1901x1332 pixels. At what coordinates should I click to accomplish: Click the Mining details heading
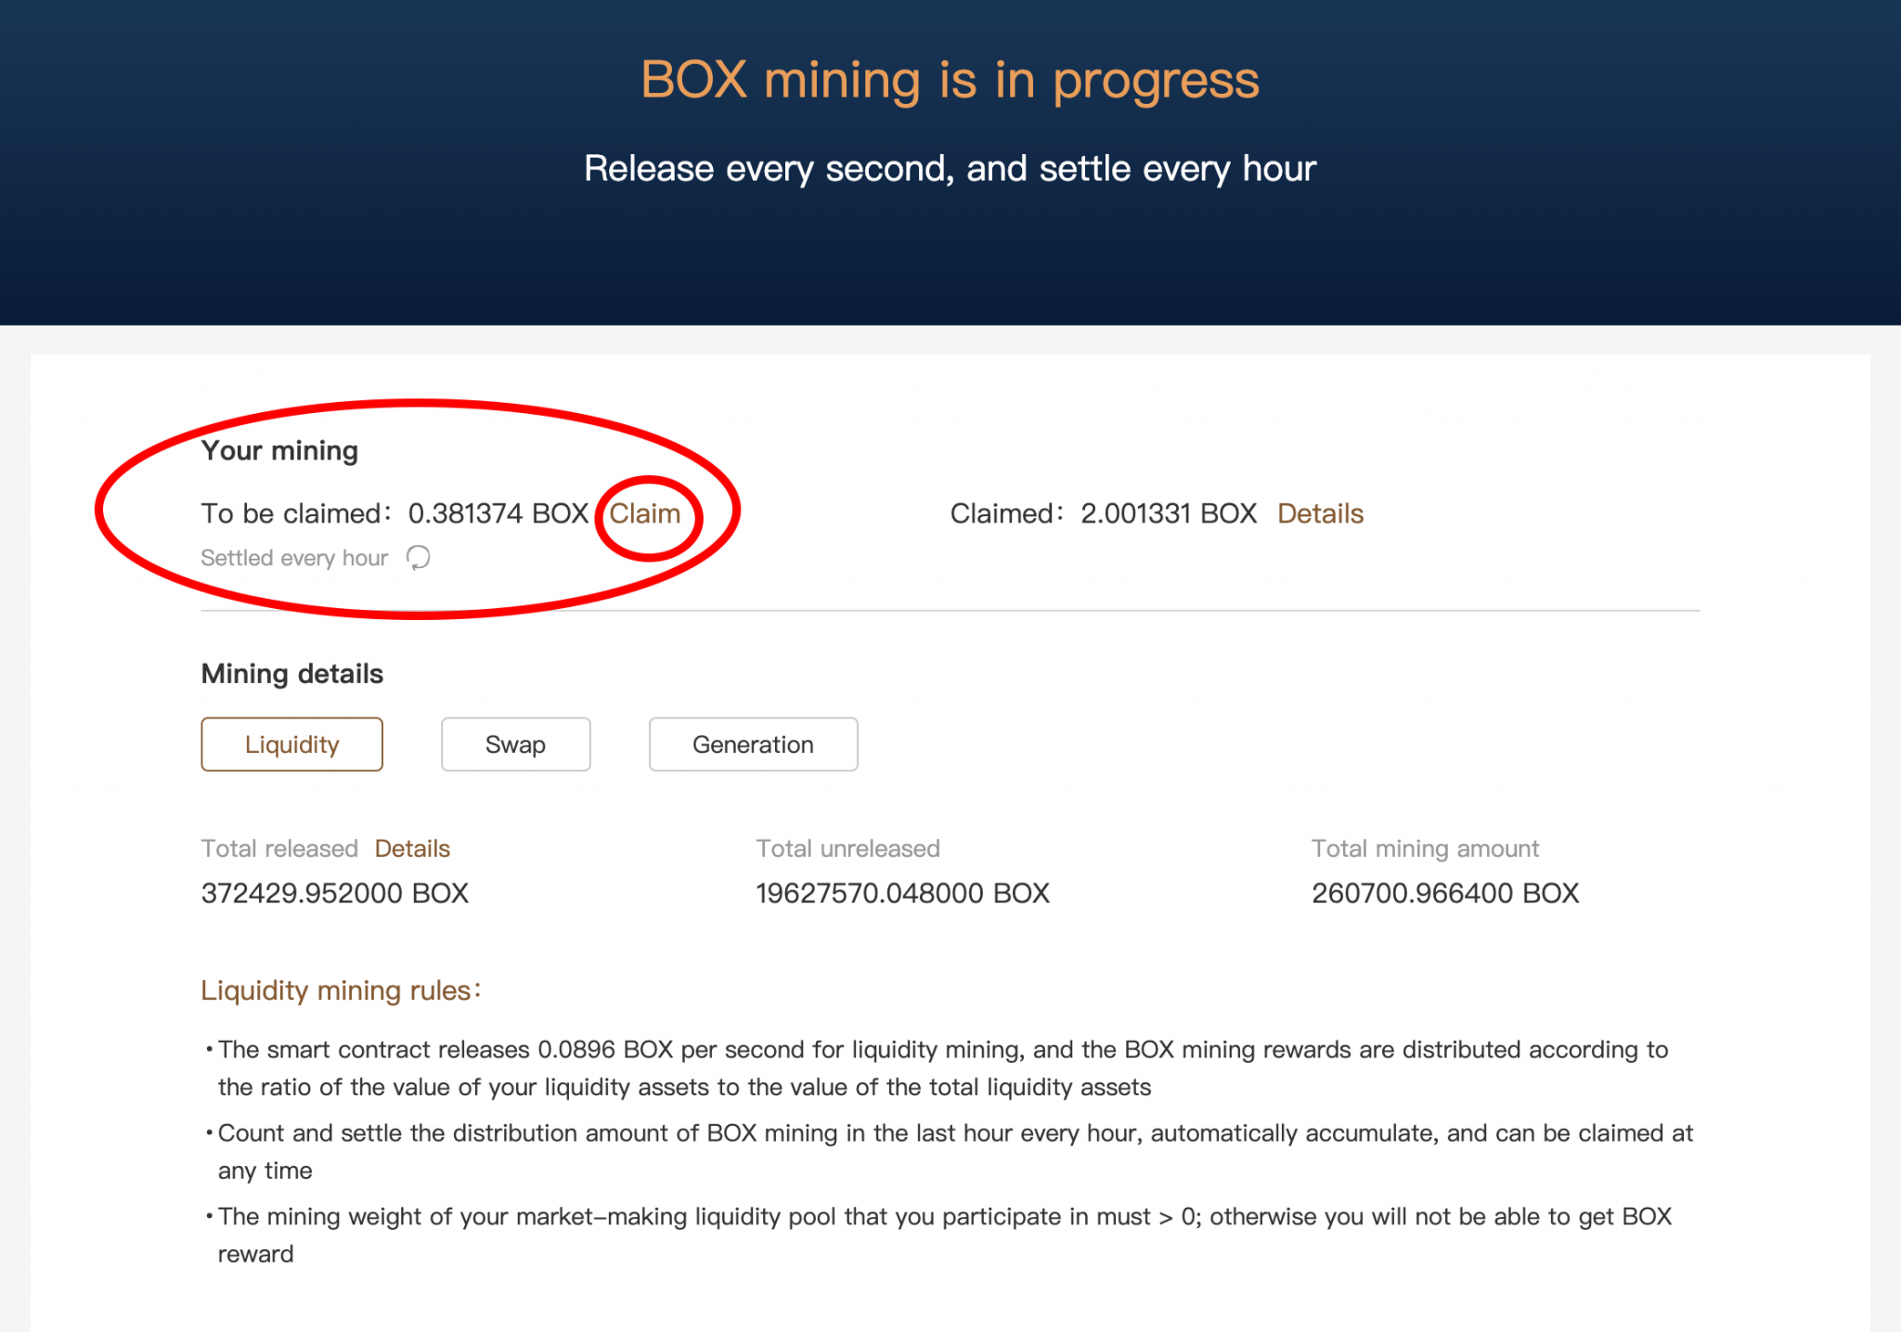[291, 674]
